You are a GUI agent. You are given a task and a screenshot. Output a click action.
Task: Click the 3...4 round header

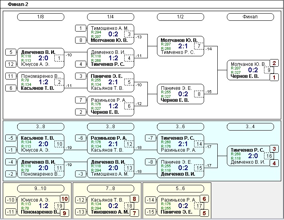250,127
